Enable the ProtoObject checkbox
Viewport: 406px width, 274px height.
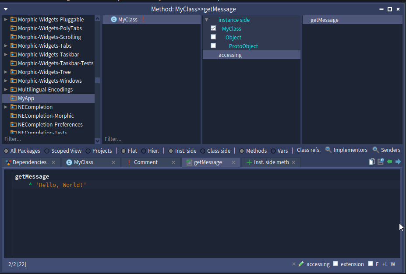click(213, 46)
